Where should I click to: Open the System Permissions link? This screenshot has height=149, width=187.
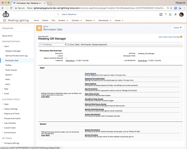[x=92, y=130]
